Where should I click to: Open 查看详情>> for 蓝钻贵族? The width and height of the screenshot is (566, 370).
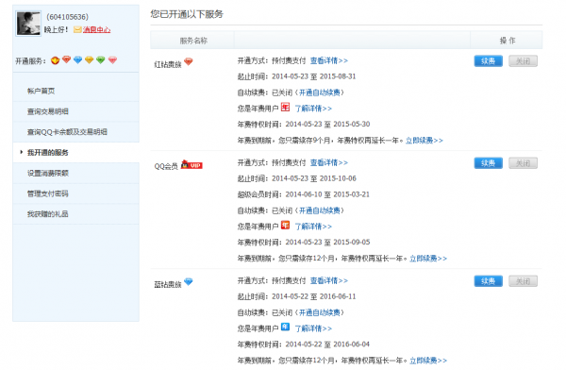[329, 280]
